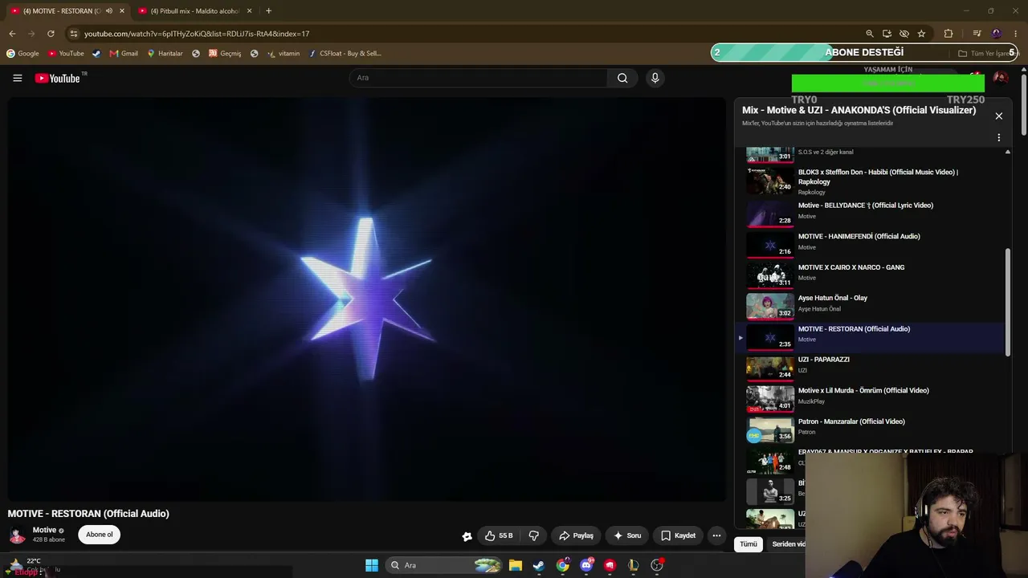Start voice search with the microphone icon
The image size is (1028, 578).
point(655,78)
